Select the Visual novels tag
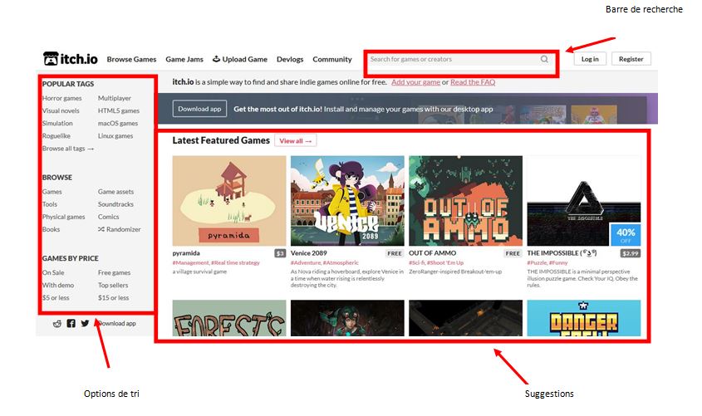Viewport: 702px width, 416px height. (x=61, y=110)
